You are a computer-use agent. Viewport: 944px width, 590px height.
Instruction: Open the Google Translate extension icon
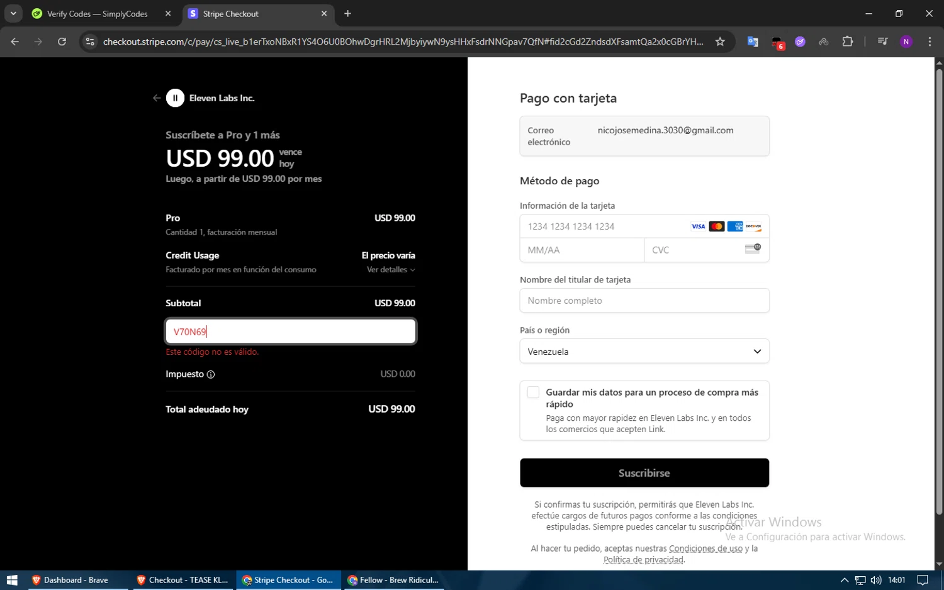753,42
